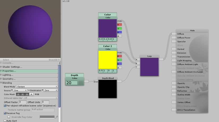Screen dimensions: 219x122
Task: Click the Main node's Diffuse input connector
Action: pos(174,34)
